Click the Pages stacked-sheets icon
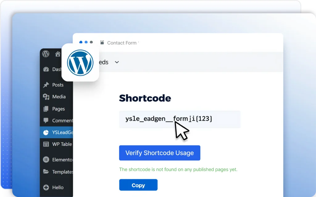The width and height of the screenshot is (316, 197). click(46, 109)
